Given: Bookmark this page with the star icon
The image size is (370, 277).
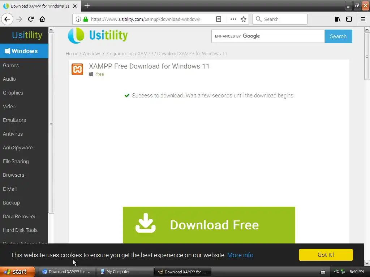Looking at the screenshot, I should point(244,19).
